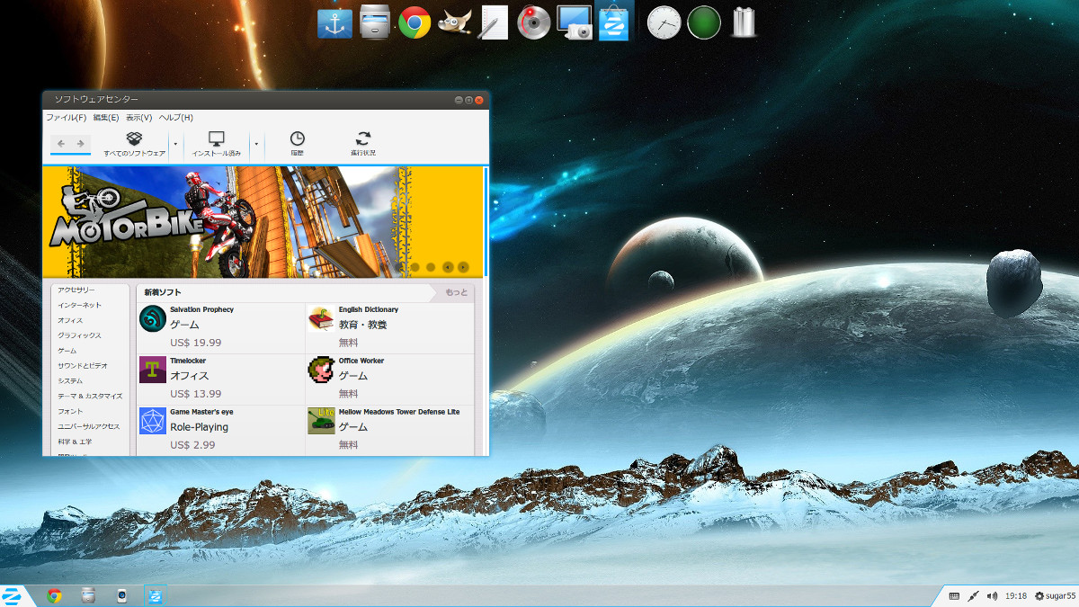Viewport: 1079px width, 607px height.
Task: Launch Chrome from bottom panel
Action: (54, 595)
